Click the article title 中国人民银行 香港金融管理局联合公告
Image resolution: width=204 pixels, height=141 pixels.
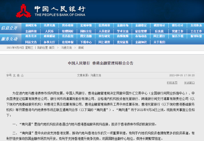coord(101,63)
